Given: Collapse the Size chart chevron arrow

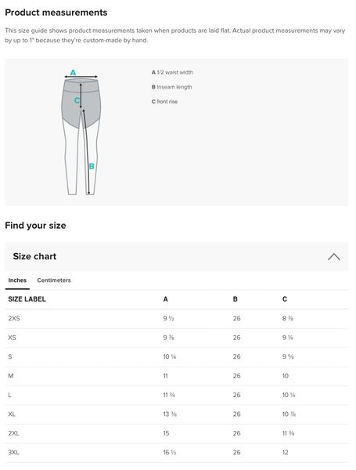Looking at the screenshot, I should coord(333,257).
